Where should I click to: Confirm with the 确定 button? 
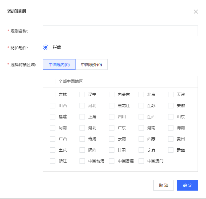188,185
